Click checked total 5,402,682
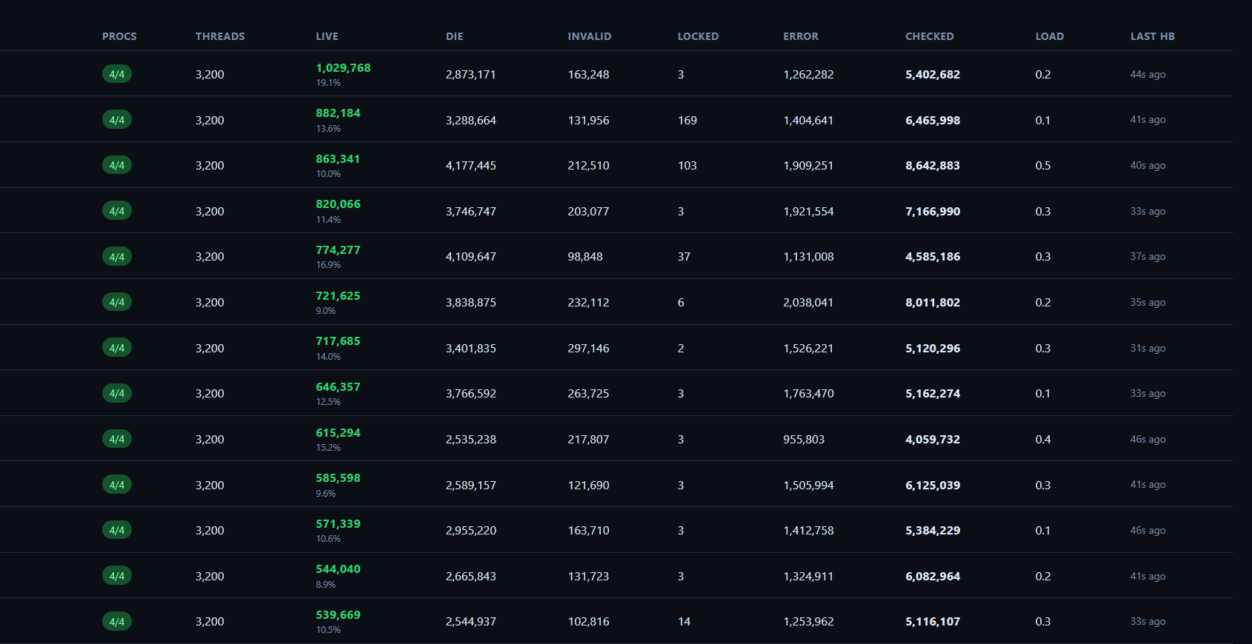 point(933,75)
